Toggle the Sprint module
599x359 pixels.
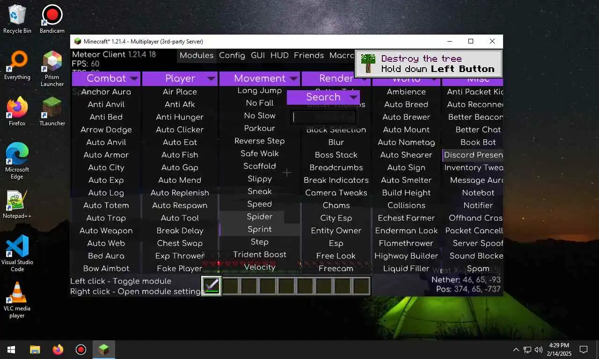click(x=260, y=230)
